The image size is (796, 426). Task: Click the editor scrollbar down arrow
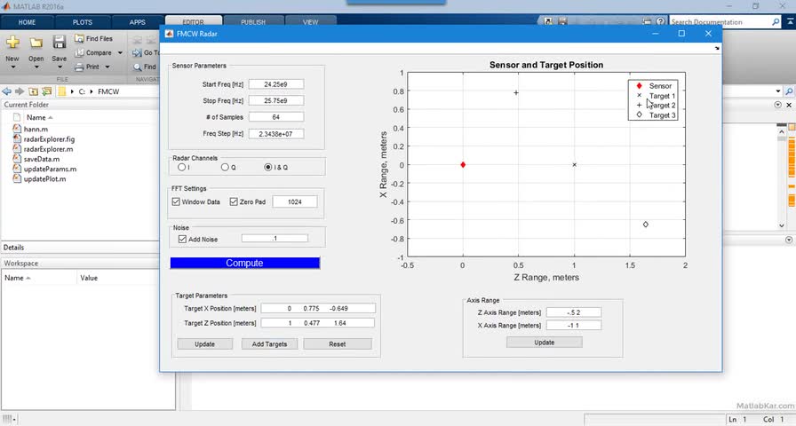pyautogui.click(x=781, y=225)
